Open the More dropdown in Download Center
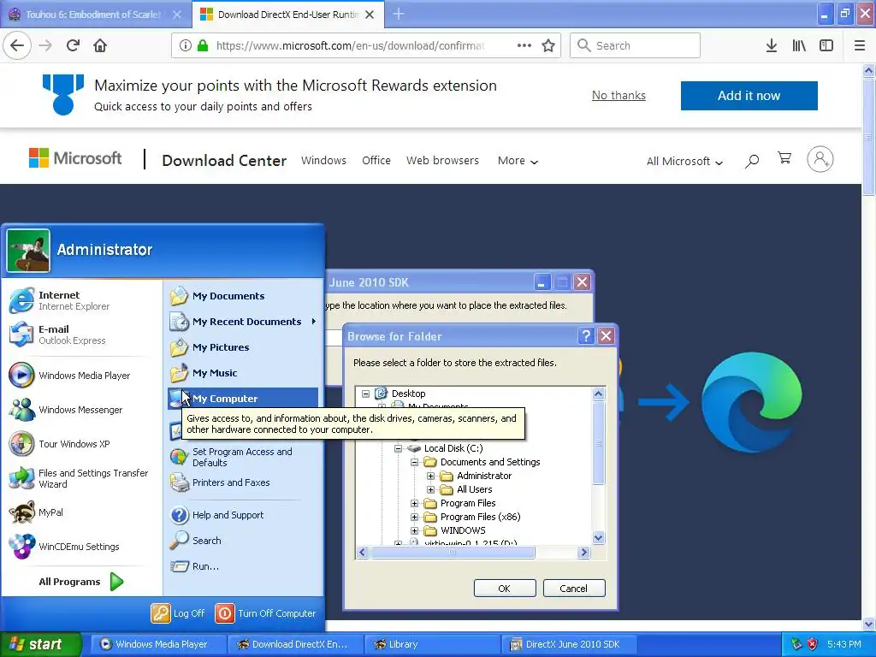876x657 pixels. pyautogui.click(x=518, y=161)
